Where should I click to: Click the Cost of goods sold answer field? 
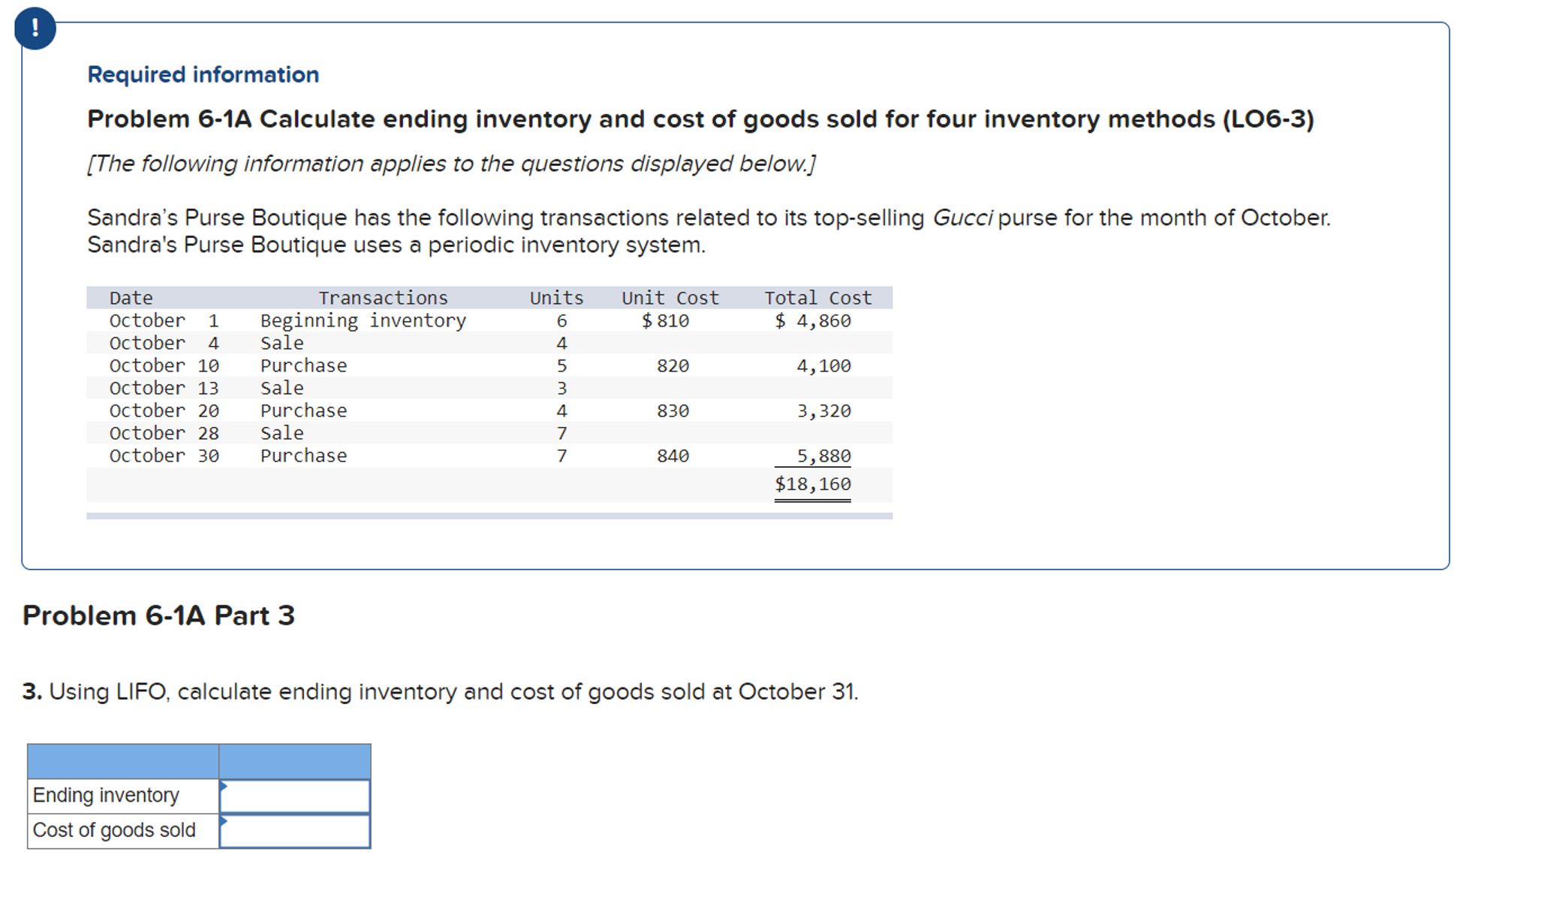point(296,832)
